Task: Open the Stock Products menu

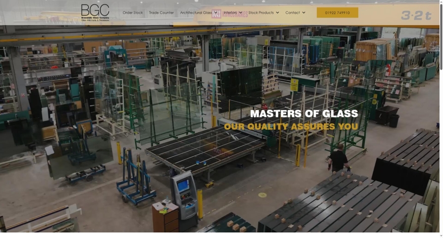Action: 261,13
